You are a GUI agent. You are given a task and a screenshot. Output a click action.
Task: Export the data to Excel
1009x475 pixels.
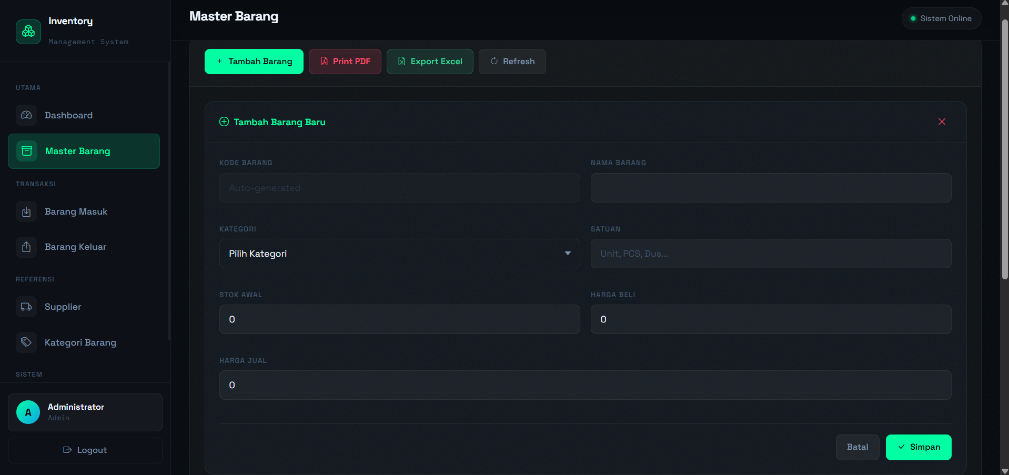pos(430,62)
